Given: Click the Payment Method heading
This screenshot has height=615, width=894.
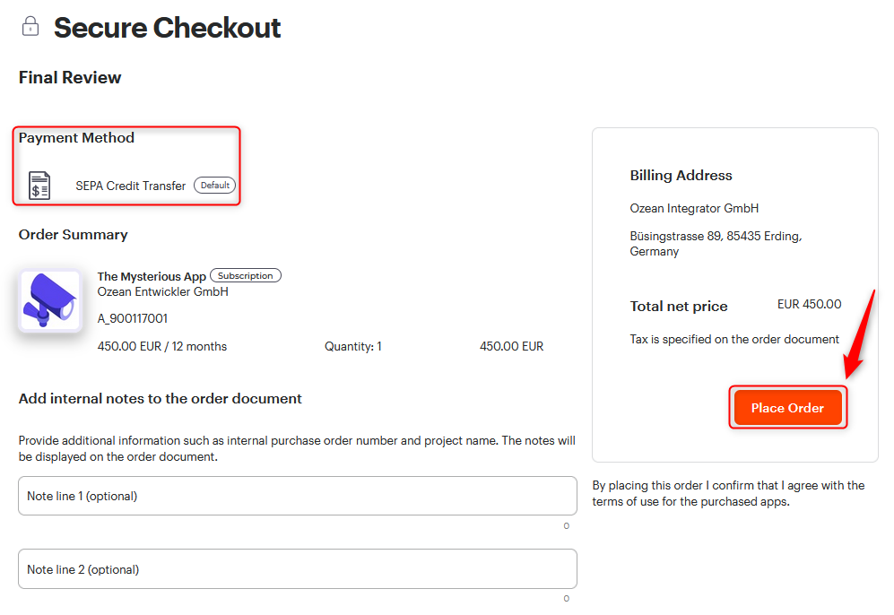Looking at the screenshot, I should pos(76,138).
